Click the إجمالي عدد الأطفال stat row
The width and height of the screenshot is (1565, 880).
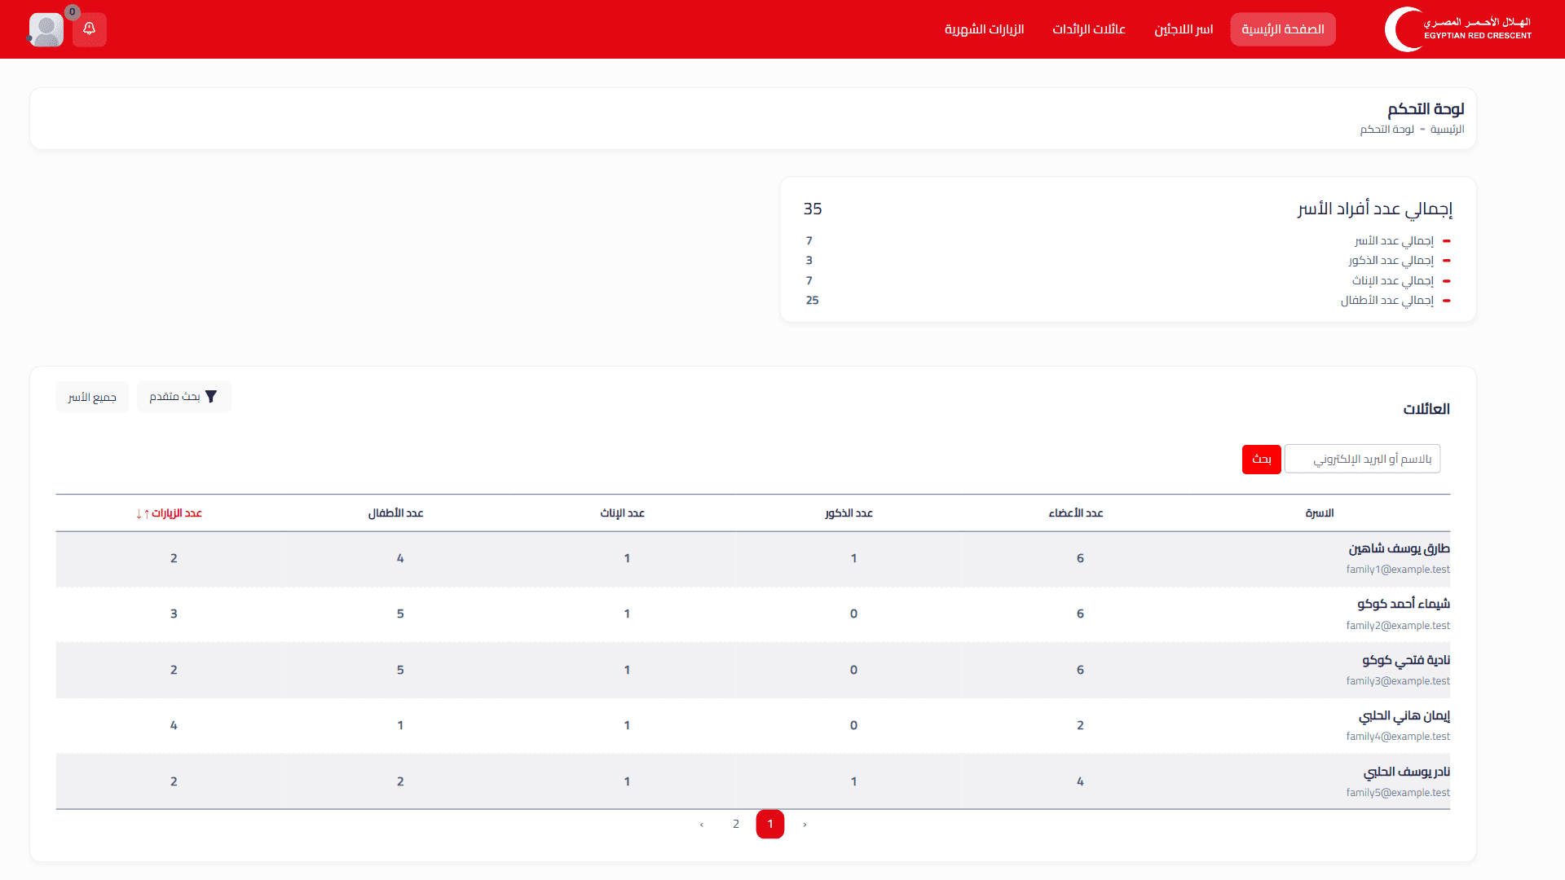click(1128, 301)
